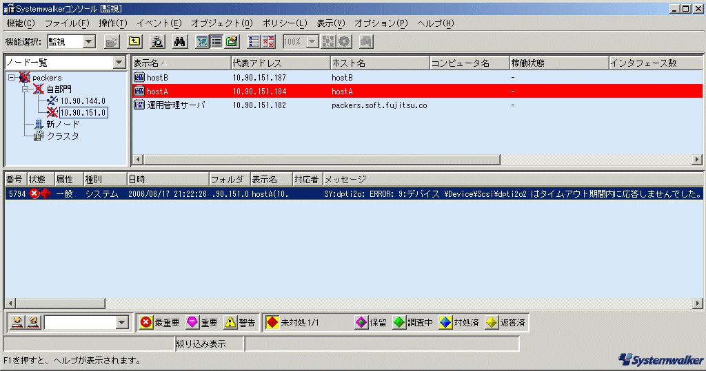Screen dimensions: 706x371
Task: Sort by the 稼働状態 column header
Action: (x=558, y=63)
